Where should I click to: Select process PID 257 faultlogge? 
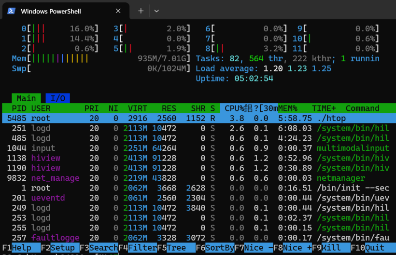pos(199,238)
